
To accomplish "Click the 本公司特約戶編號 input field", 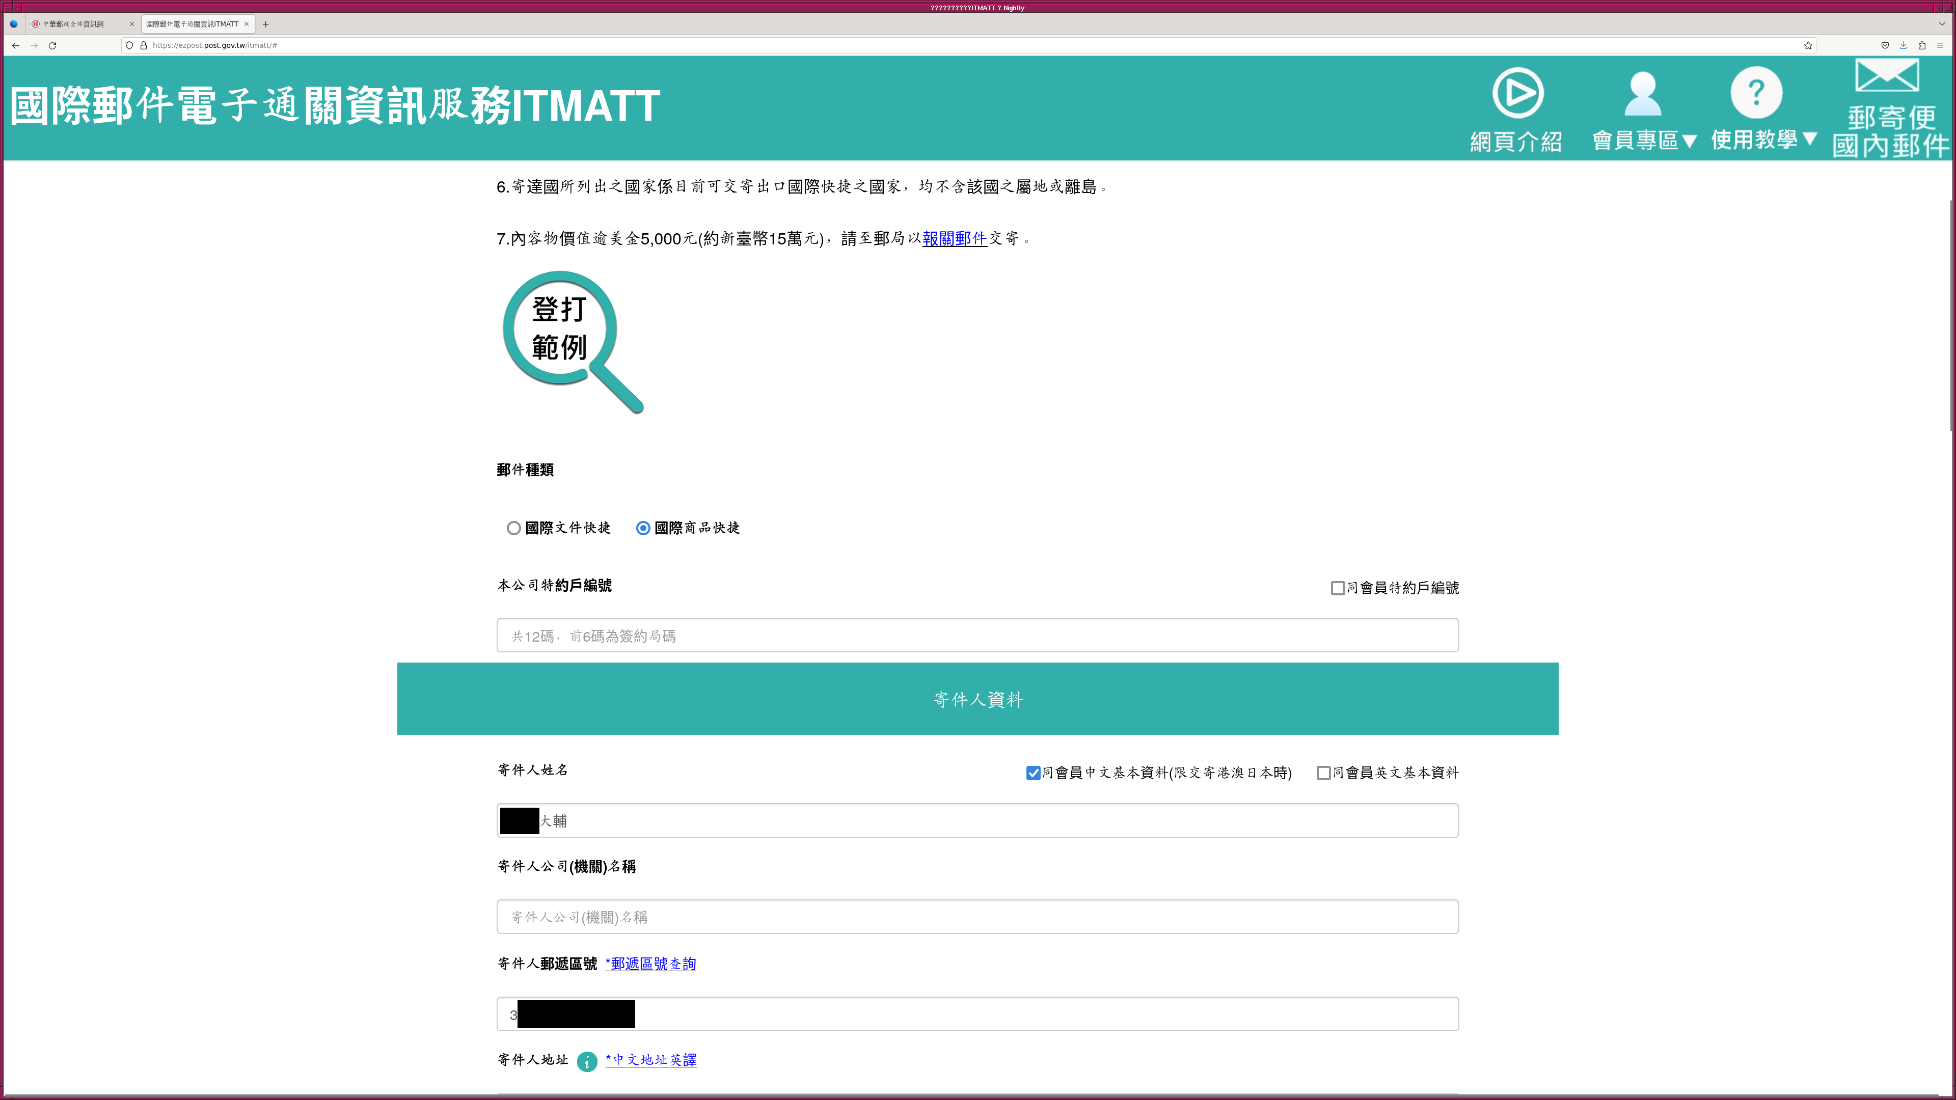I will pos(977,636).
